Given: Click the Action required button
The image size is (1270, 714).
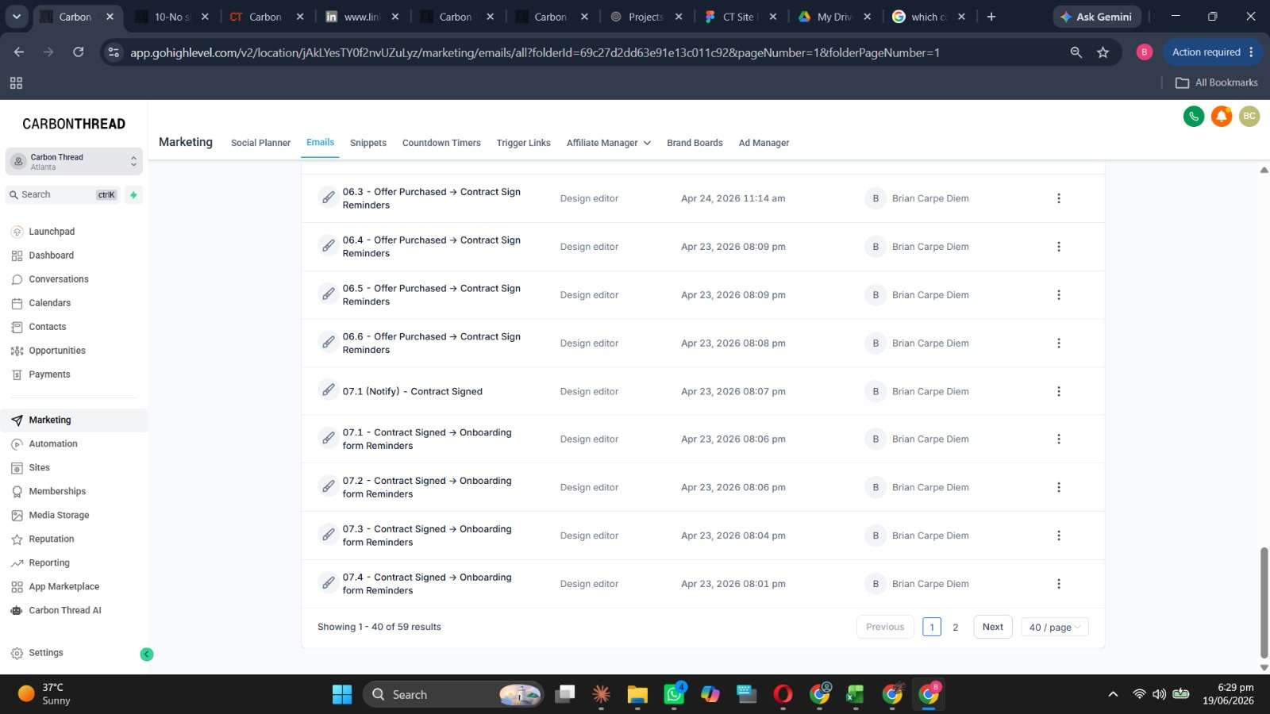Looking at the screenshot, I should (x=1213, y=52).
